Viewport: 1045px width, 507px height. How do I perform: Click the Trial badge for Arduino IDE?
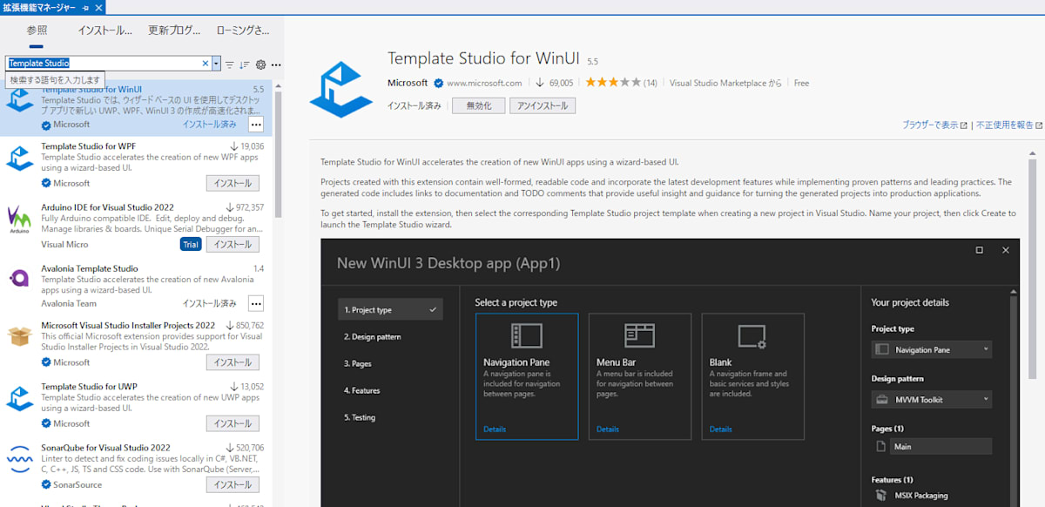click(191, 245)
